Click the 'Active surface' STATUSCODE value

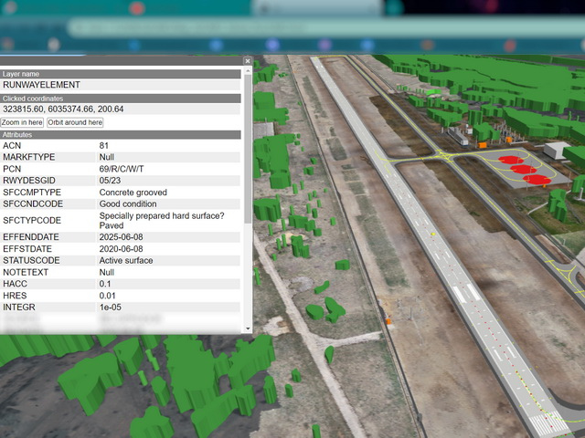(126, 260)
